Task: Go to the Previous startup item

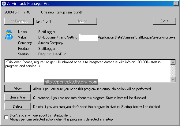Action: pyautogui.click(x=19, y=21)
